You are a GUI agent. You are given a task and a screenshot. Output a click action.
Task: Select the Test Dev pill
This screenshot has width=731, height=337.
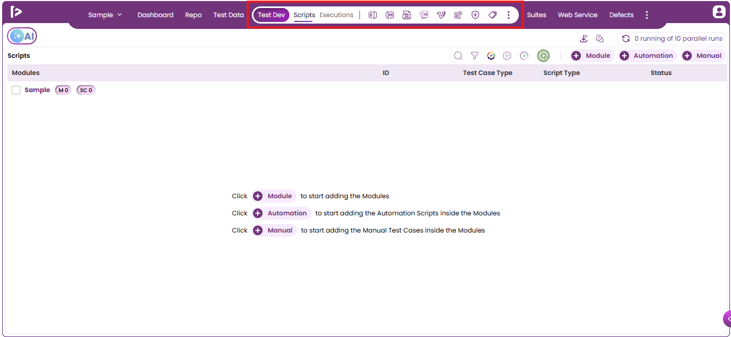(x=271, y=15)
